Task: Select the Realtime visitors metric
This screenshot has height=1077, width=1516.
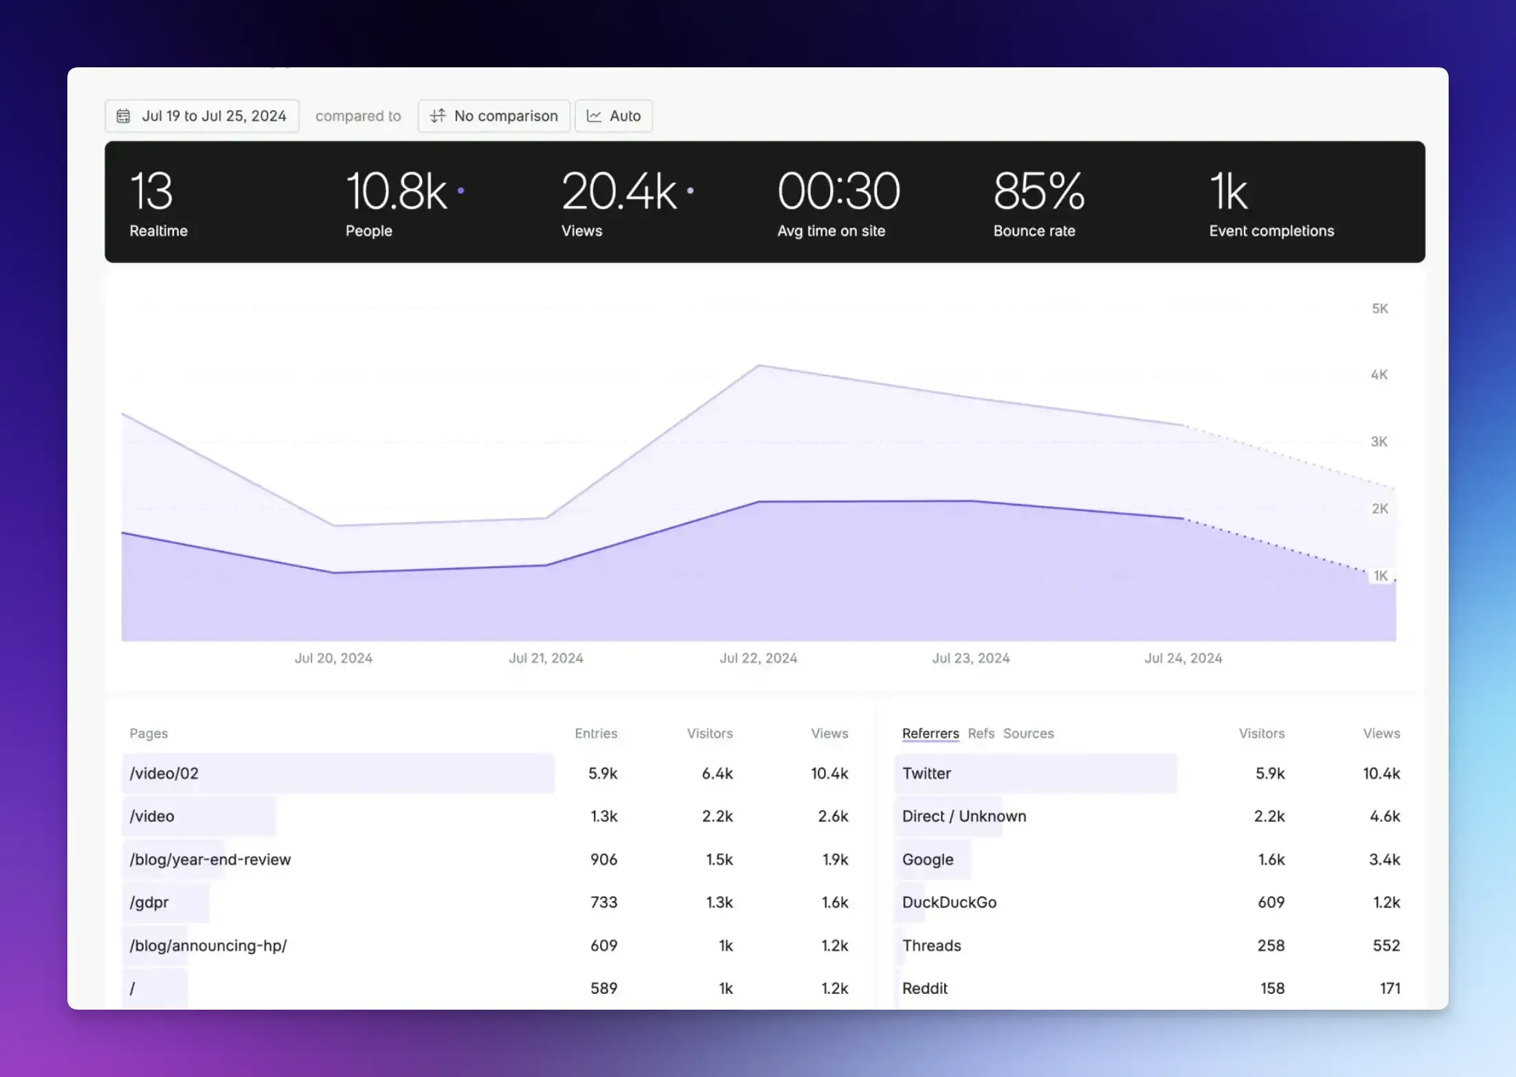Action: 158,203
